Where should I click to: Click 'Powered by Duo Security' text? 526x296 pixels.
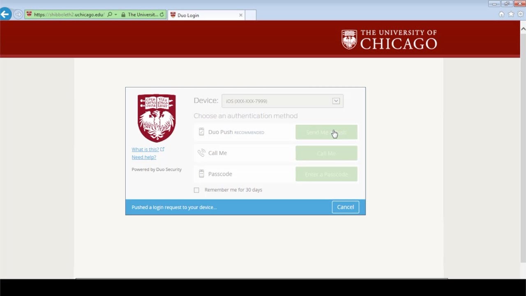pyautogui.click(x=157, y=169)
